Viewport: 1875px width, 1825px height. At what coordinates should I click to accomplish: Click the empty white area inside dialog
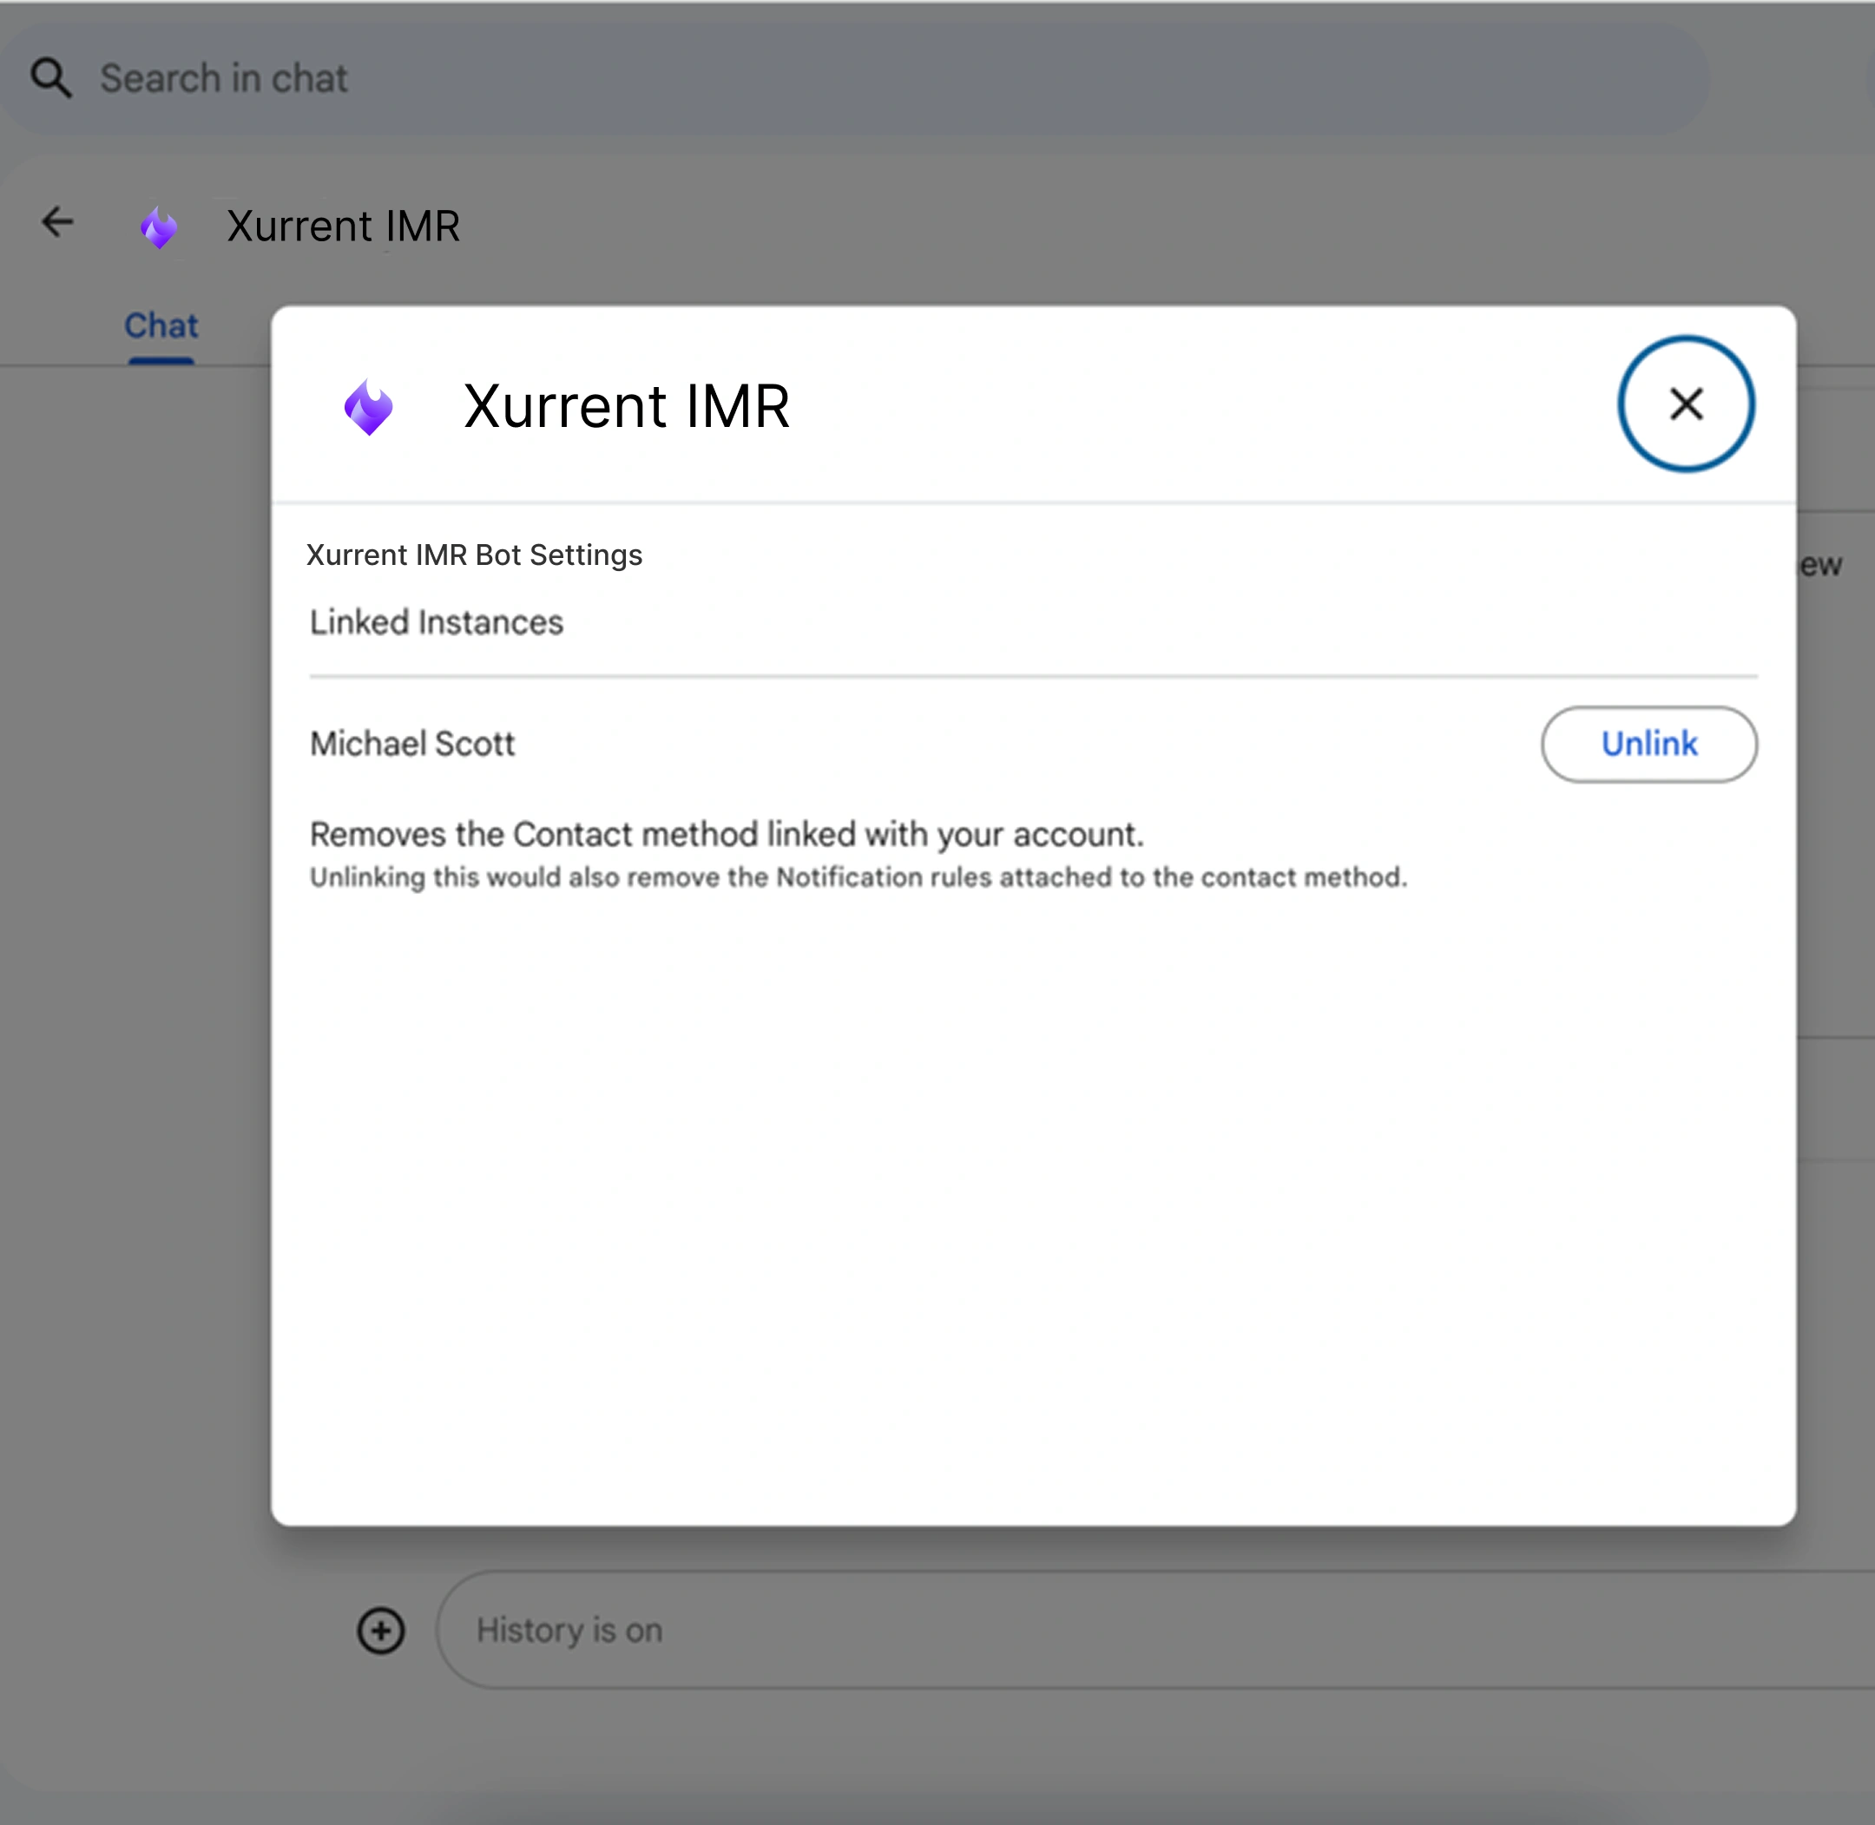coord(1032,1198)
